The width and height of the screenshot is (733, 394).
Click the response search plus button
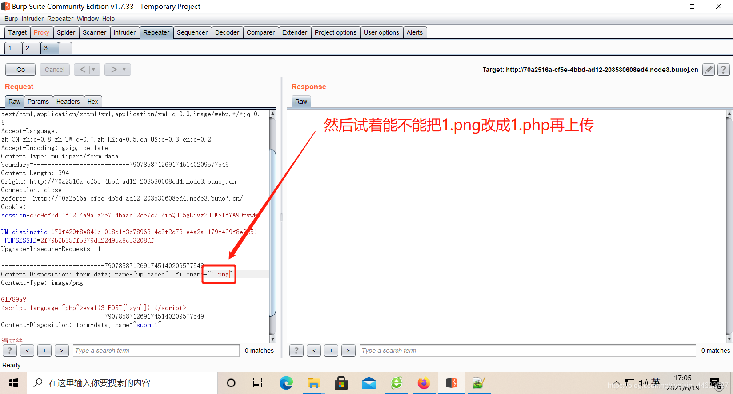331,351
